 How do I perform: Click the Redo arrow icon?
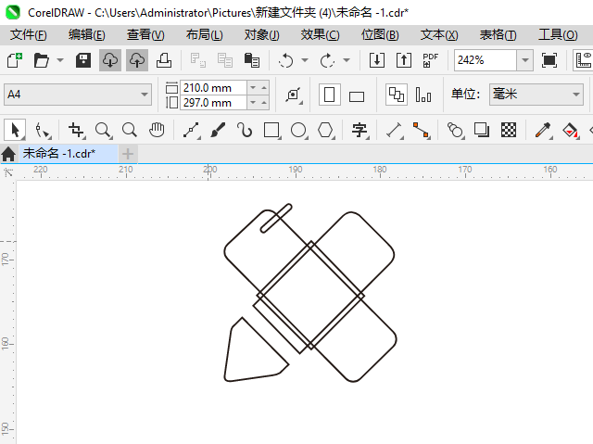(x=327, y=60)
